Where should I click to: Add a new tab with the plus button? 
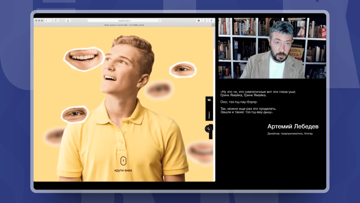(x=214, y=25)
